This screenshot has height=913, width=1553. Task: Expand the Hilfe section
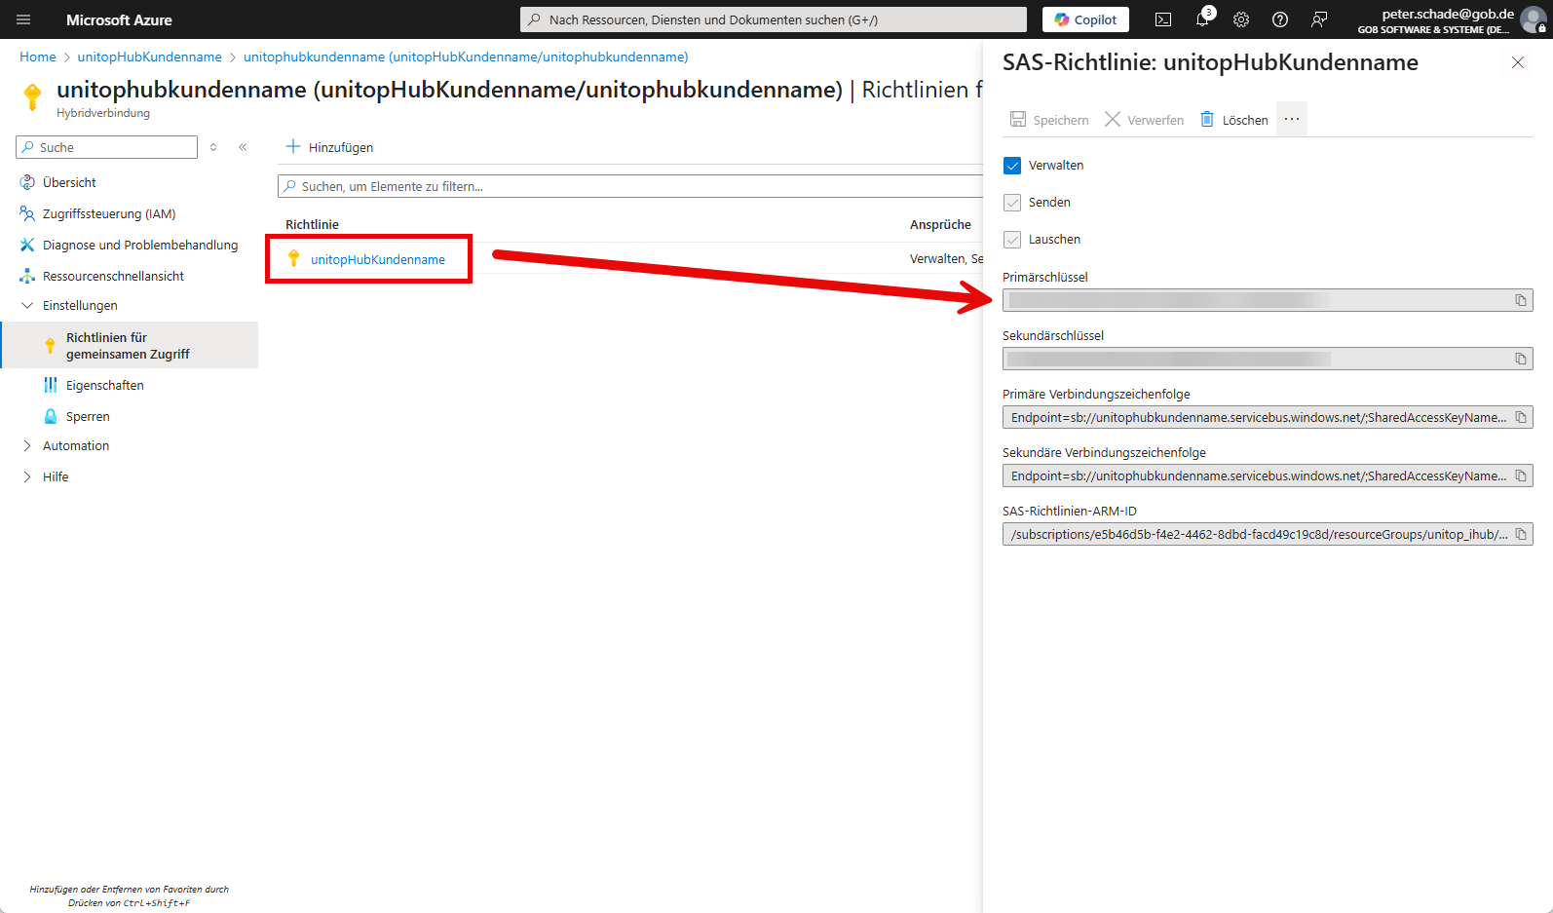[x=27, y=477]
